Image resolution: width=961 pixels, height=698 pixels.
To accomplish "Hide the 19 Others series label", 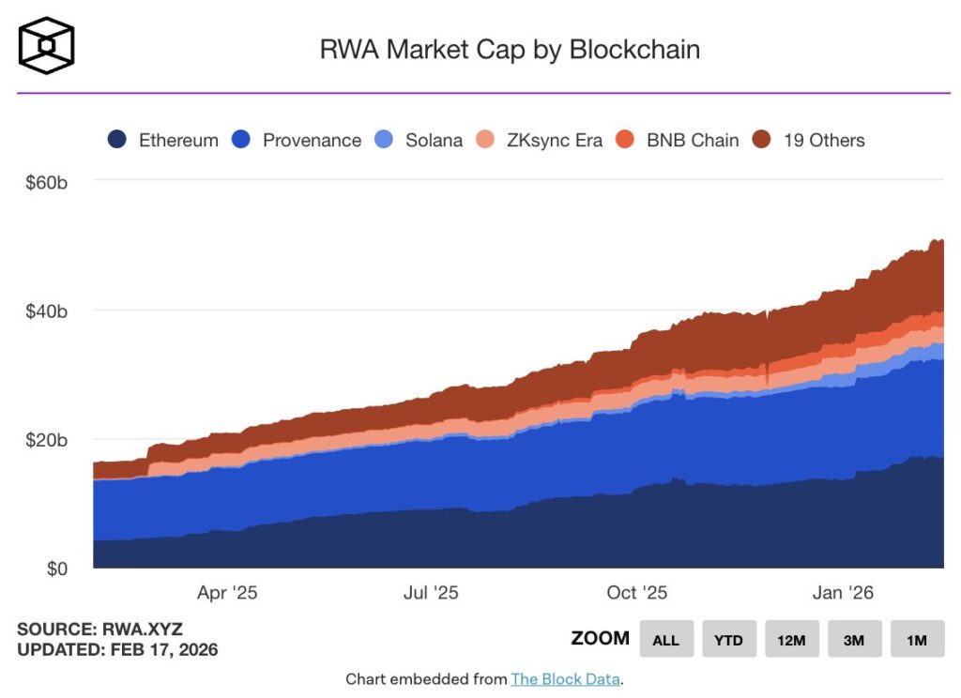I will pyautogui.click(x=824, y=141).
